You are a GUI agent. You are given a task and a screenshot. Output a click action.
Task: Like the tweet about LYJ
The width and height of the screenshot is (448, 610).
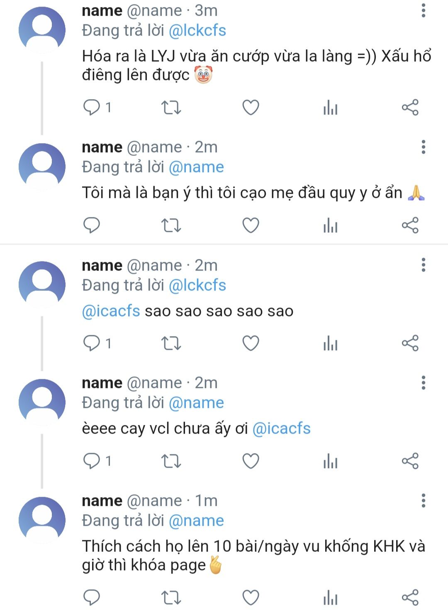click(251, 108)
